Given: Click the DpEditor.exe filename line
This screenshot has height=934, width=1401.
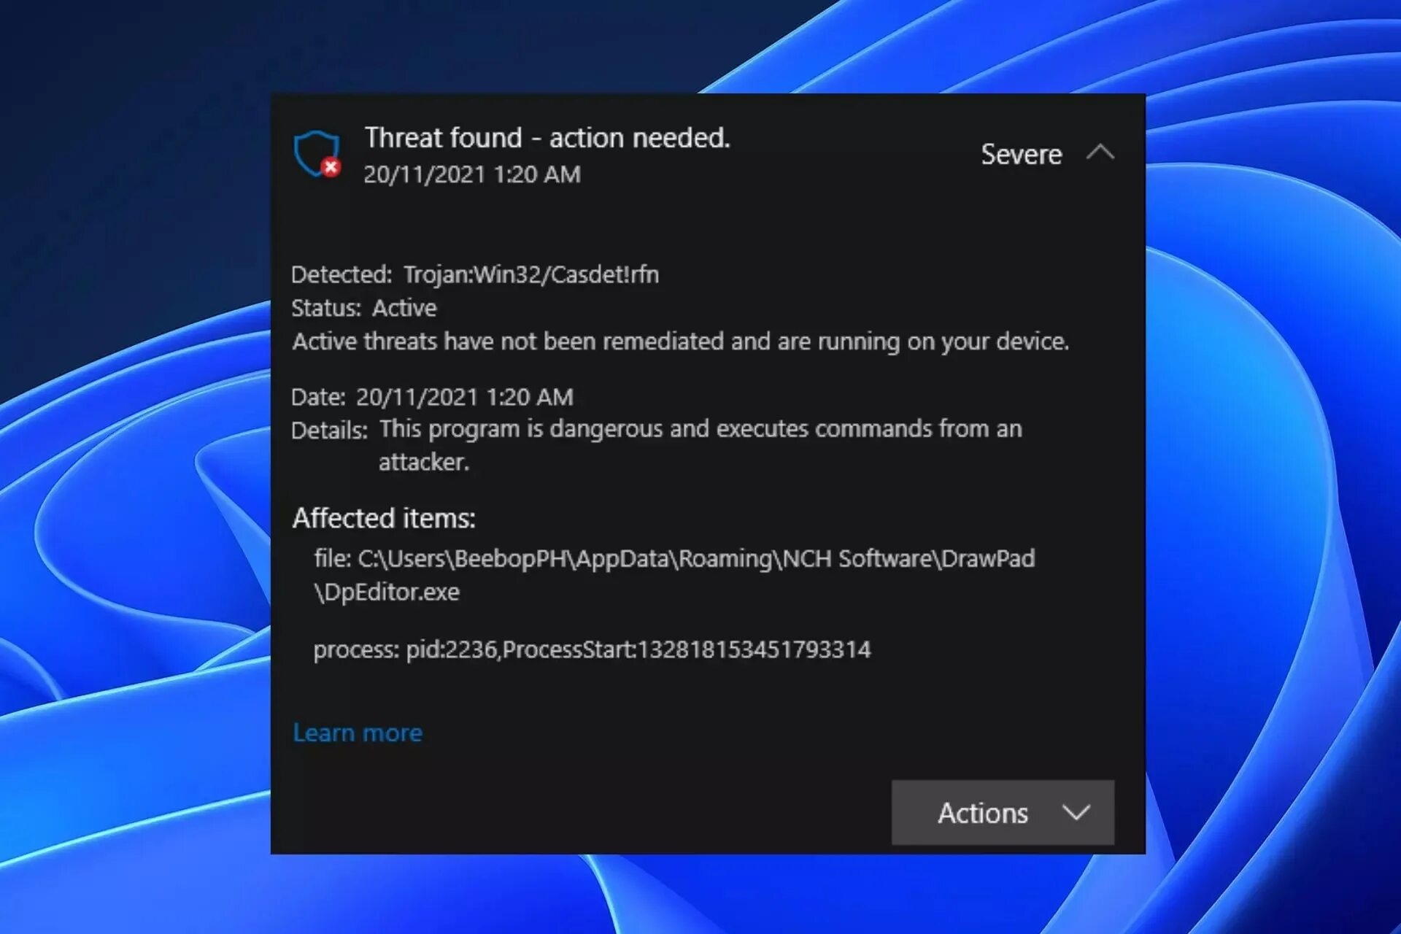Looking at the screenshot, I should point(387,592).
